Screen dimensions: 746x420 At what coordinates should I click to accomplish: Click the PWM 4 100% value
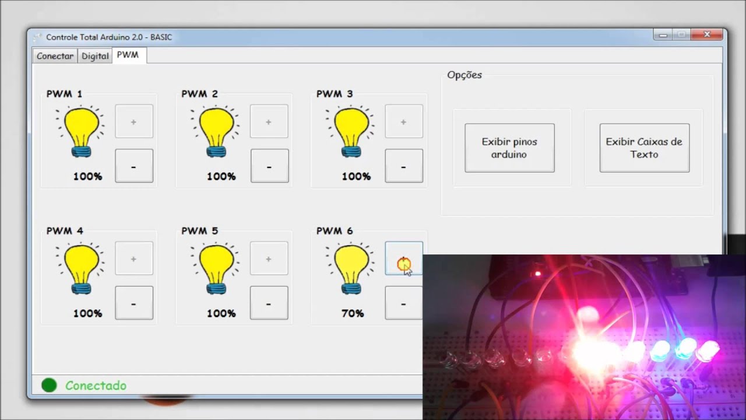(x=87, y=313)
